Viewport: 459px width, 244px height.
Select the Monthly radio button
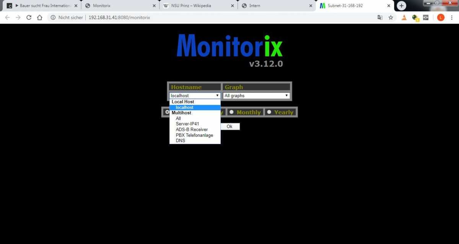231,112
